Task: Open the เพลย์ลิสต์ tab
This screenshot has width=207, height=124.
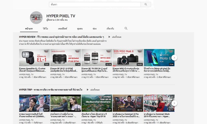Action: [x=62, y=28]
